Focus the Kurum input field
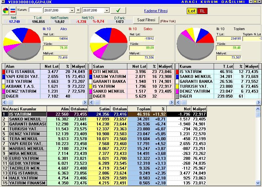Screen dimensions: 262x187 coord(35,10)
